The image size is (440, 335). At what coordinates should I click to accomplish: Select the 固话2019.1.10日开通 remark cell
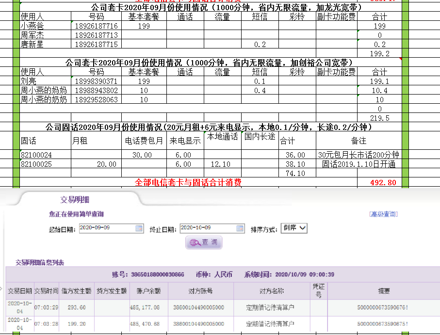(x=359, y=164)
